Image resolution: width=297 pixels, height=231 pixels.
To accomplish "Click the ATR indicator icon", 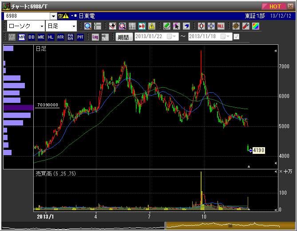I will tap(61, 37).
